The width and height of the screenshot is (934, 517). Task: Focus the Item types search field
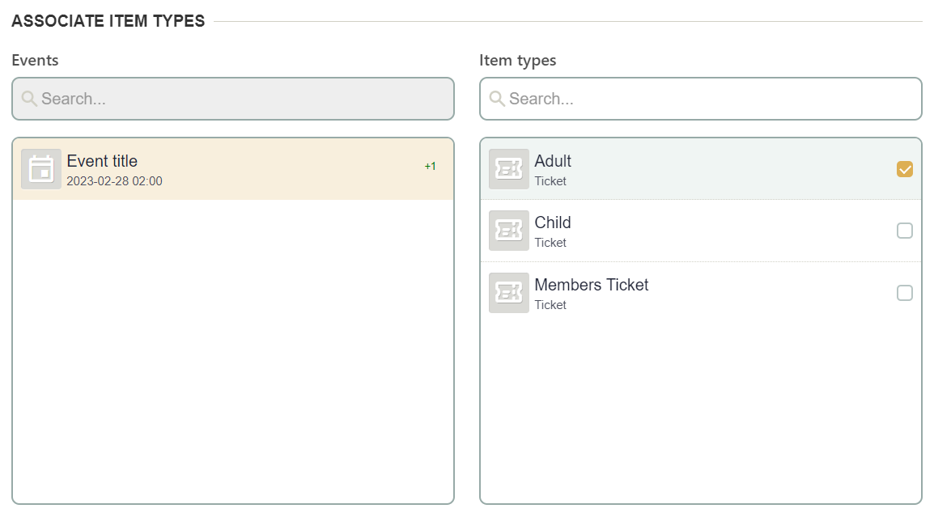(x=701, y=99)
